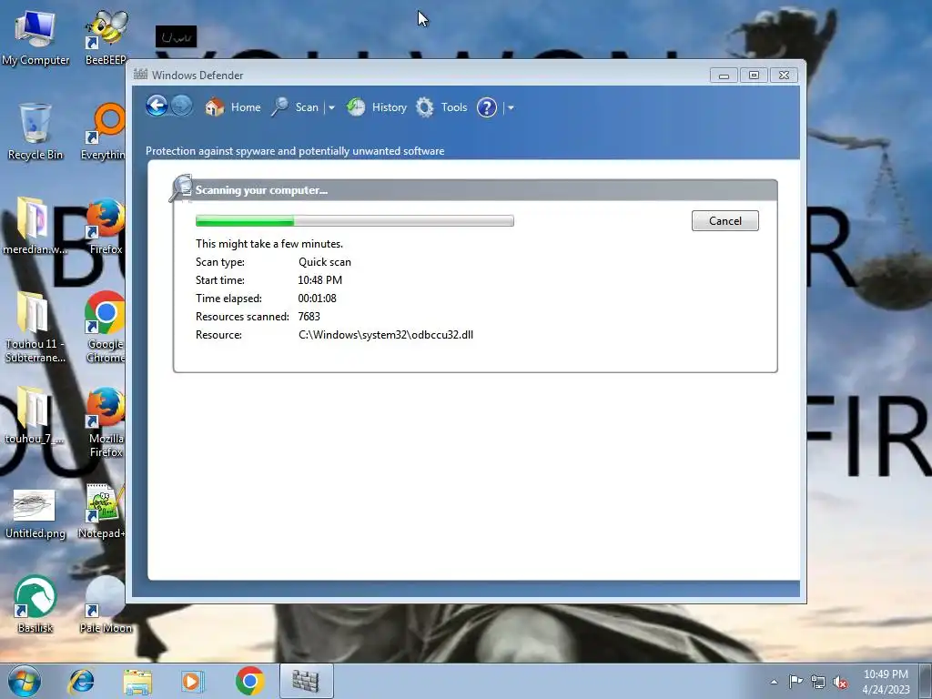Click the forward navigation arrow in Defender
Viewport: 932px width, 699px height.
182,106
